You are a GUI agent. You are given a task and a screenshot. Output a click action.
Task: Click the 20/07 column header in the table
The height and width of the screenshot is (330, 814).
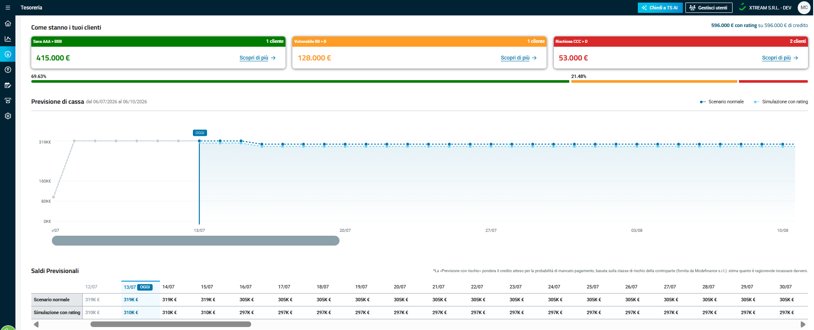point(400,287)
